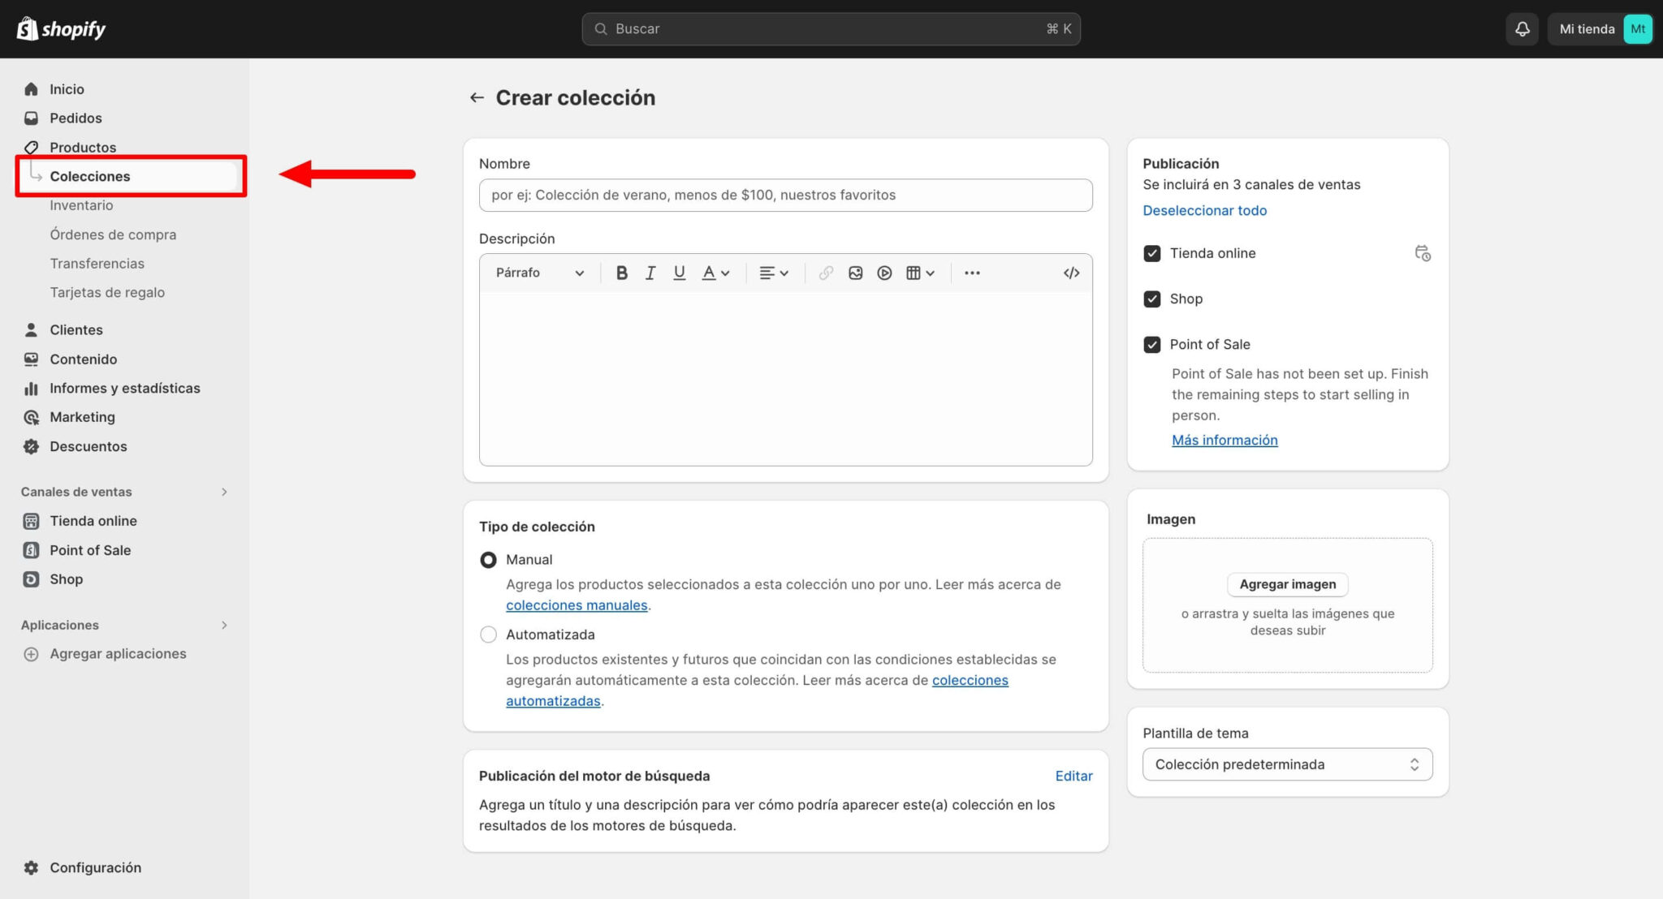1663x899 pixels.
Task: Open text color picker in editor
Action: point(715,273)
